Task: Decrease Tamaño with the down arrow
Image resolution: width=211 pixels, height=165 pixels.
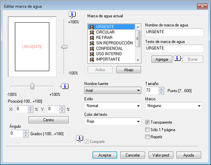Action: (161, 92)
